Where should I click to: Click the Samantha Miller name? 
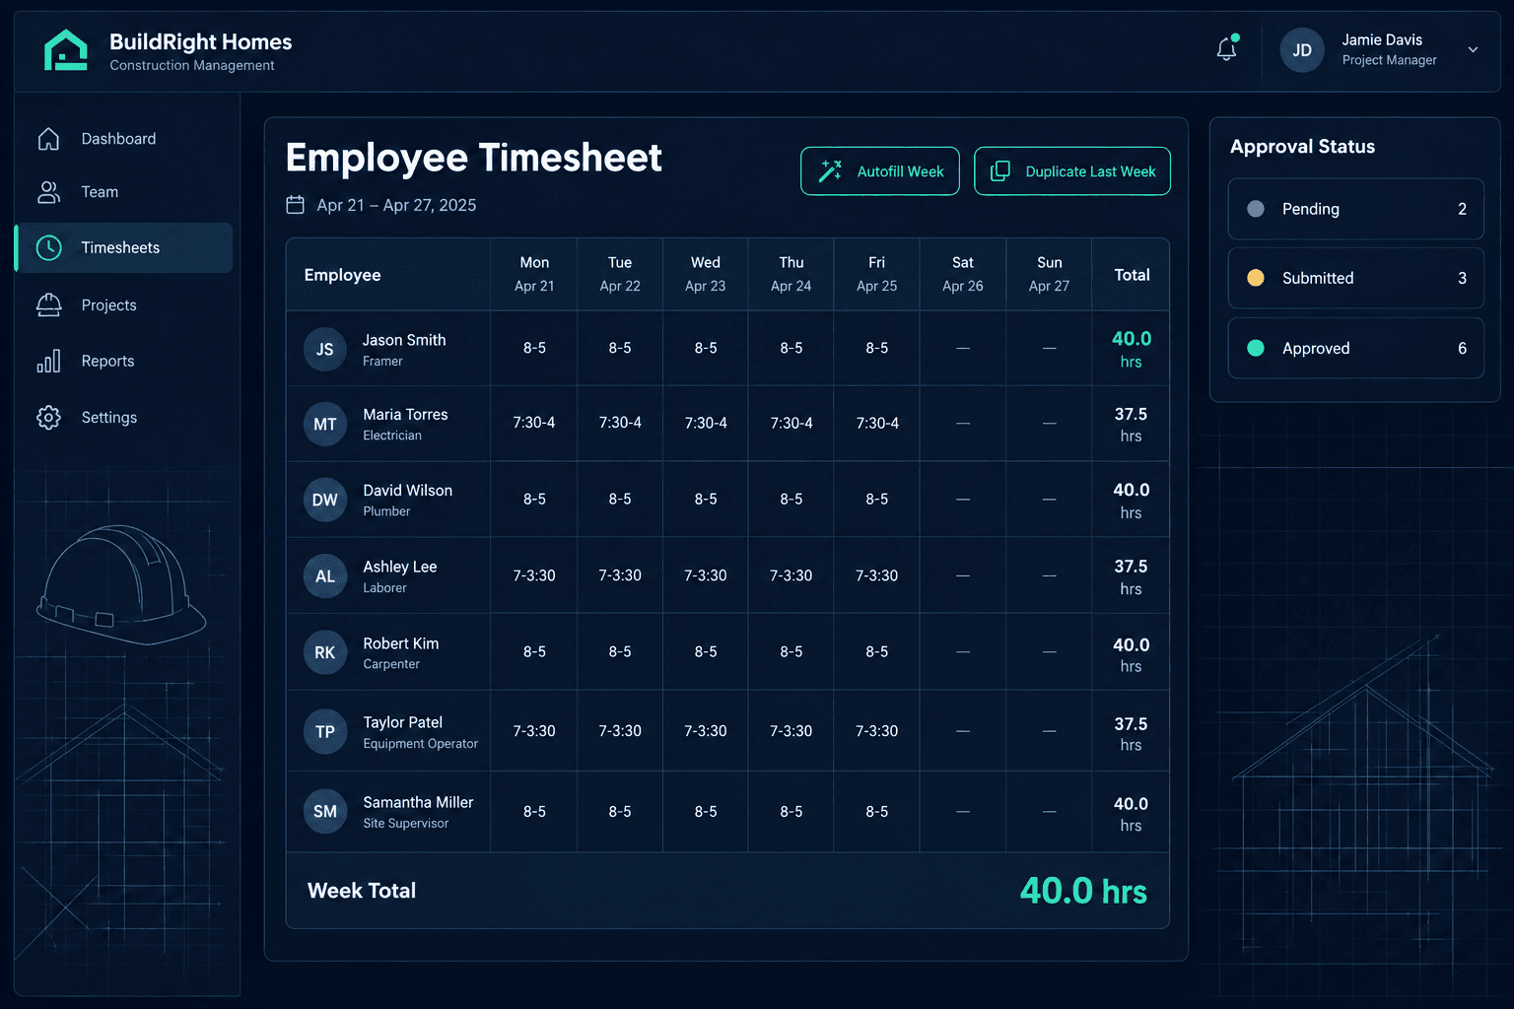click(x=418, y=802)
